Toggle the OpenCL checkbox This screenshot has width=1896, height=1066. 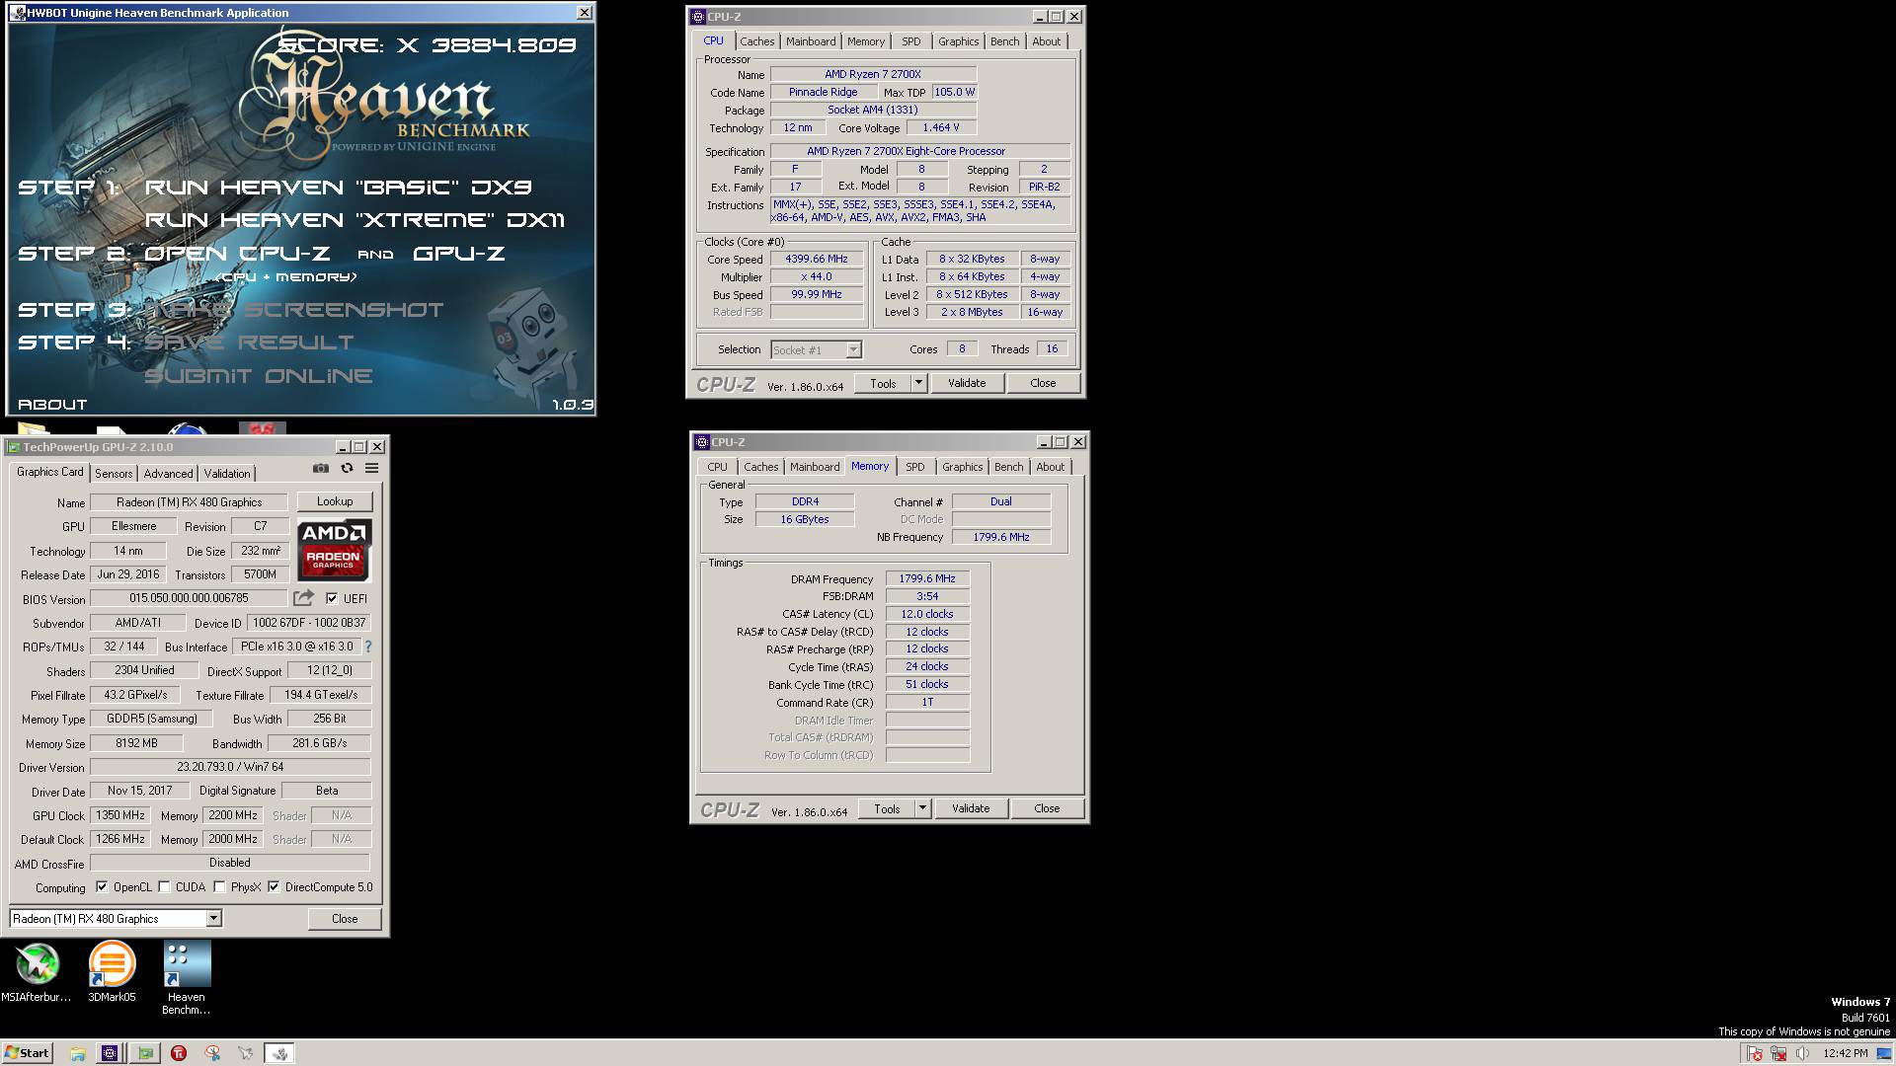102,886
